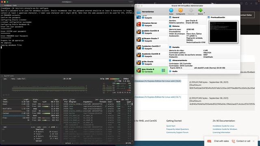Change the cpu lazy sort selector
This screenshot has width=260, height=146.
click(x=125, y=99)
